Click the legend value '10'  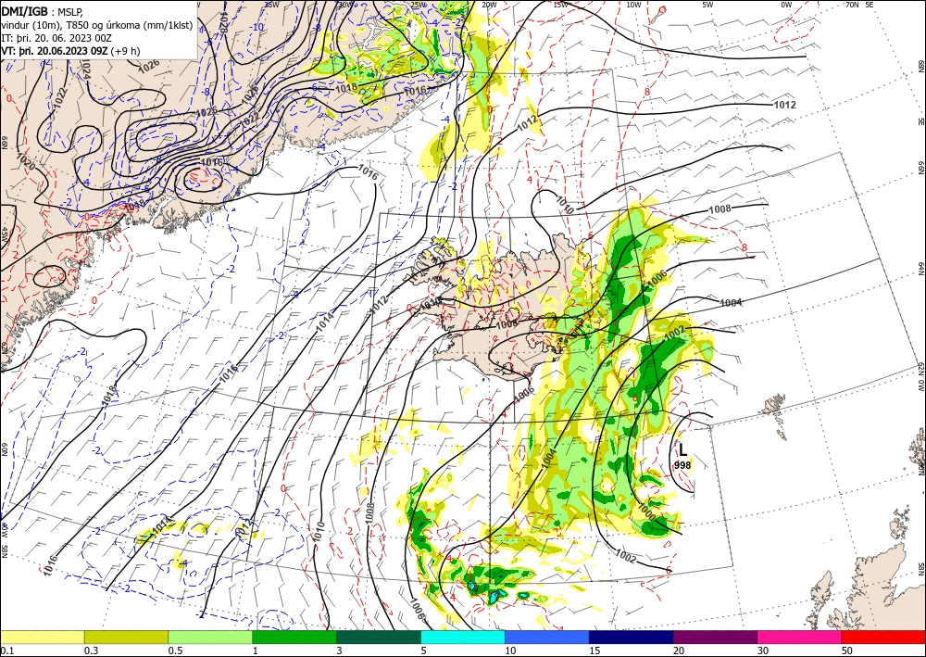click(510, 651)
